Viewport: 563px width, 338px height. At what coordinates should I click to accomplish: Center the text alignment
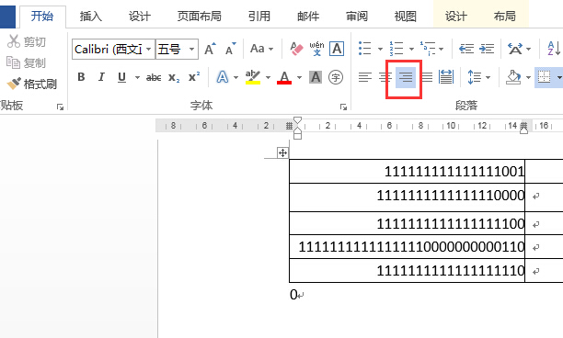(385, 77)
